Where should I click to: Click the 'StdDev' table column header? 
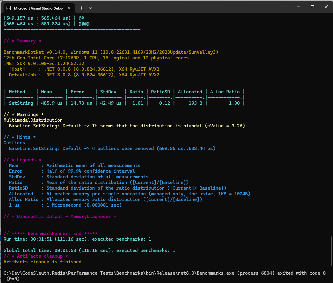point(108,92)
